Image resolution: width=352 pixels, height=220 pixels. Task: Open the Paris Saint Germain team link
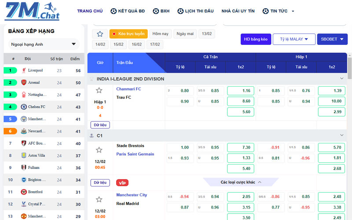(135, 154)
